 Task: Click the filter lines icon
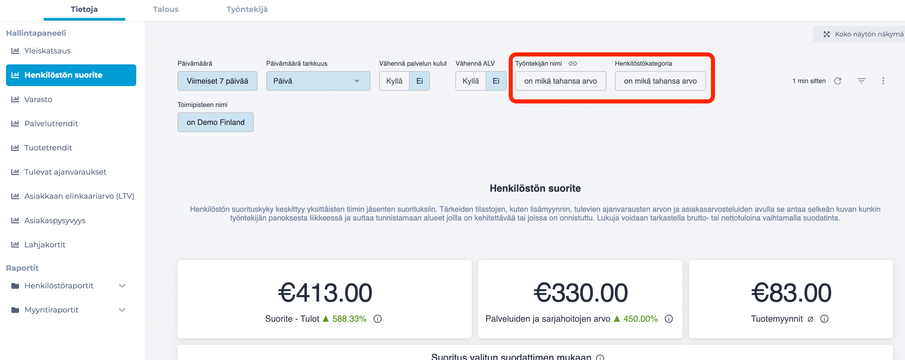861,81
